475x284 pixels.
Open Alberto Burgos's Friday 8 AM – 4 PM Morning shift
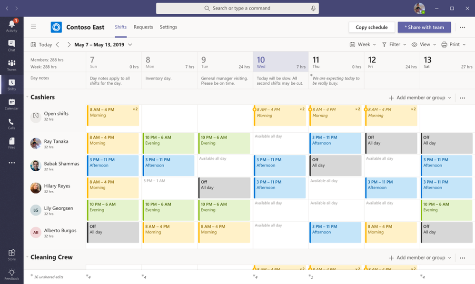tap(391, 232)
